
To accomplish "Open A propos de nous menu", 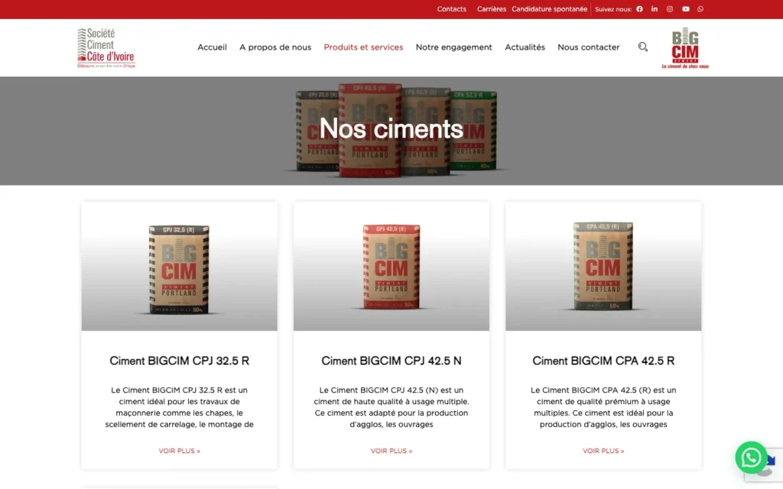I will coord(275,47).
